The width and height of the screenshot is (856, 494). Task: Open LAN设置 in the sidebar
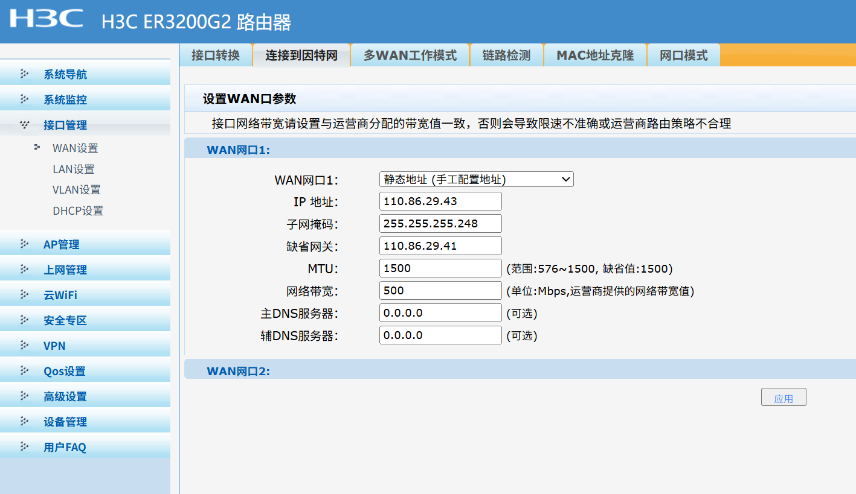pyautogui.click(x=73, y=169)
